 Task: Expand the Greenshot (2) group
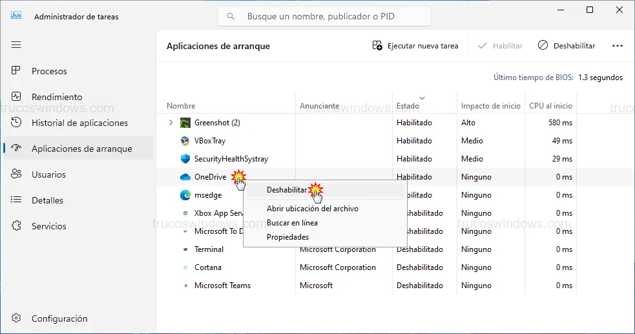coord(171,123)
